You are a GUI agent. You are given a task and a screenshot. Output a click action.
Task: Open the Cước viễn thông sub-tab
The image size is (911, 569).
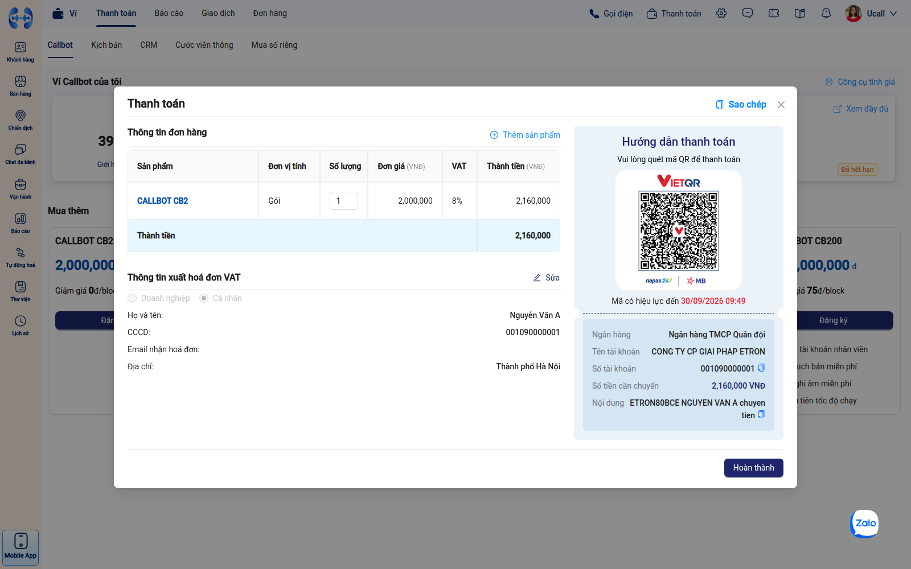click(204, 45)
